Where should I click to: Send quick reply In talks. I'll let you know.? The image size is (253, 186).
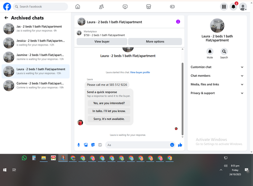109,111
